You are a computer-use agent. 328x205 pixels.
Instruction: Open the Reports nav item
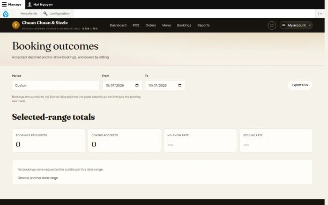point(203,25)
